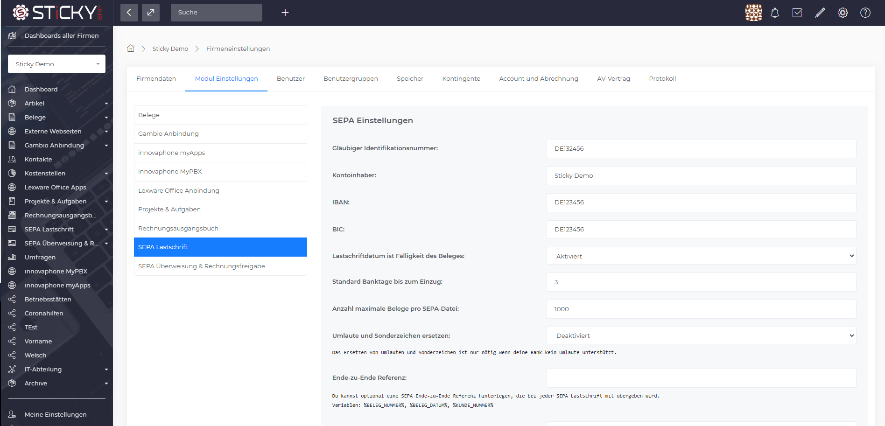Open Lastschriftdatum ist Fälligkeit dropdown
Image resolution: width=885 pixels, height=426 pixels.
point(701,256)
